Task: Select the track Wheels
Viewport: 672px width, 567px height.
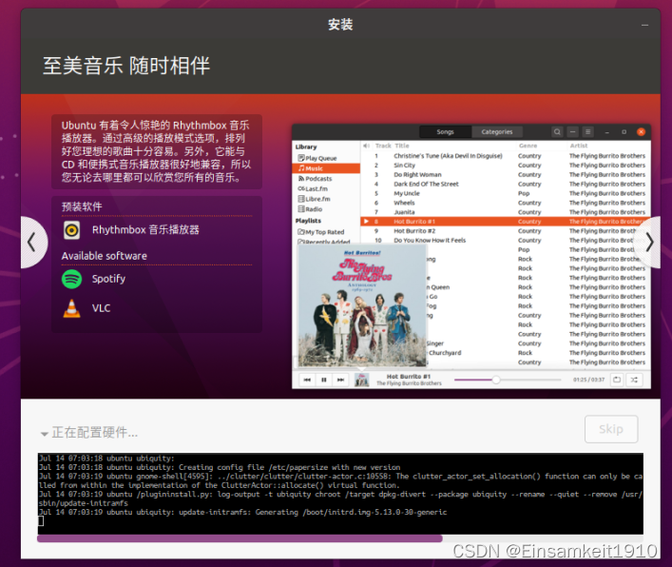Action: pos(404,203)
